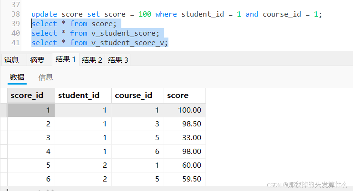Click line 38 update statement in editor

click(x=176, y=14)
